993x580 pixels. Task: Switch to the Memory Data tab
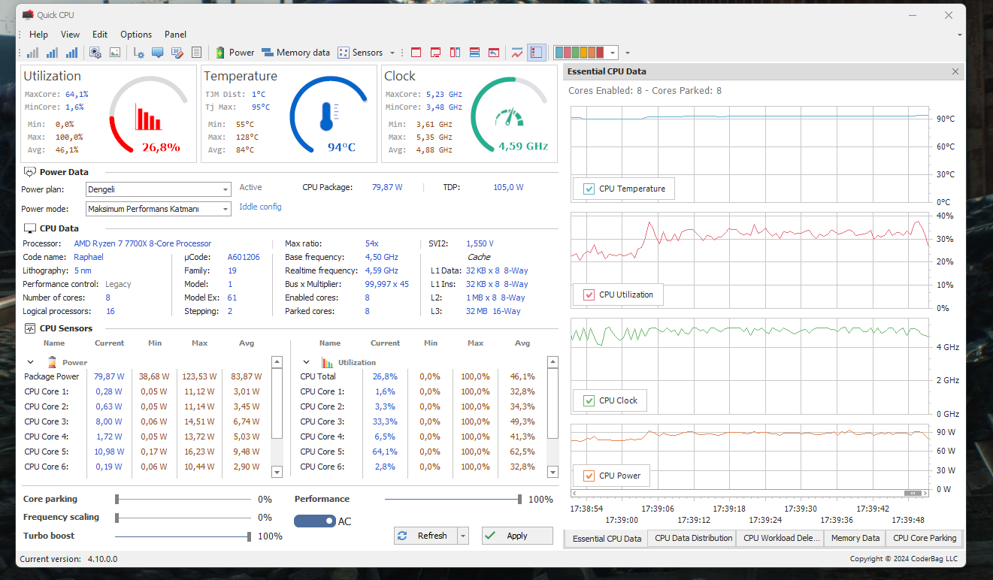(855, 538)
